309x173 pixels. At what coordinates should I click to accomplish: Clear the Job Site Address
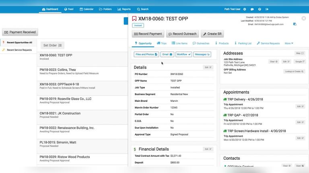pos(274,62)
